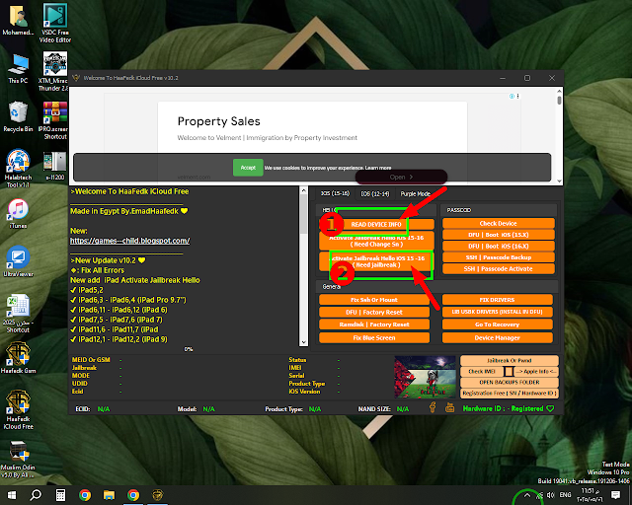This screenshot has width=632, height=505.
Task: Open the games--child.blogspot.com link
Action: tap(129, 241)
